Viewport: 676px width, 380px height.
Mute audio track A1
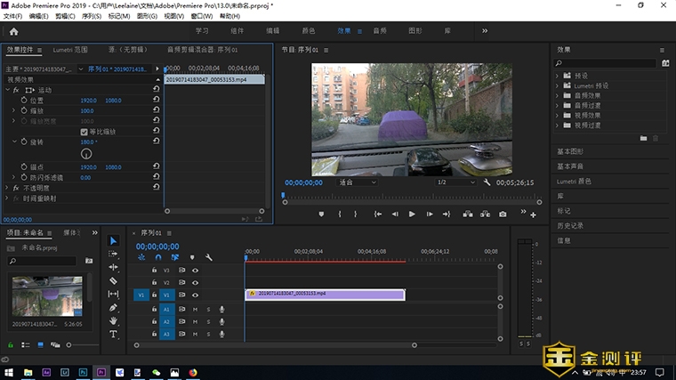(x=195, y=309)
